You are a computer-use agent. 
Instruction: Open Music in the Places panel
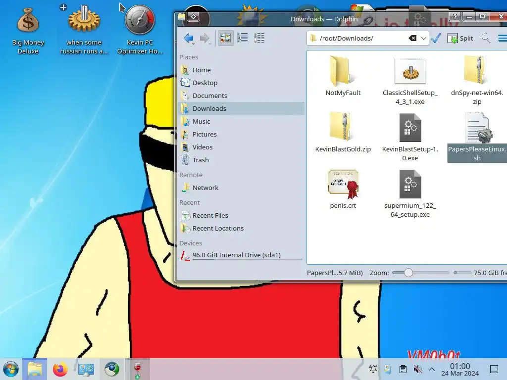(x=242, y=122)
